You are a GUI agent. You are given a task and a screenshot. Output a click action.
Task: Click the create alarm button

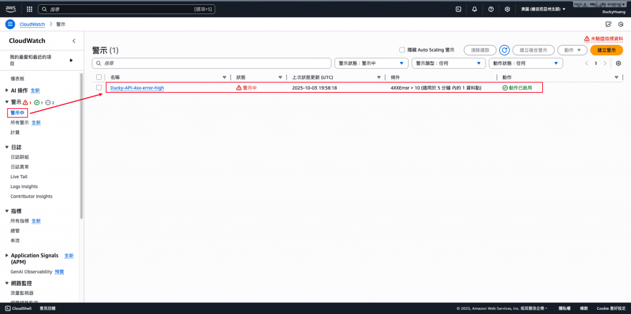(x=606, y=50)
